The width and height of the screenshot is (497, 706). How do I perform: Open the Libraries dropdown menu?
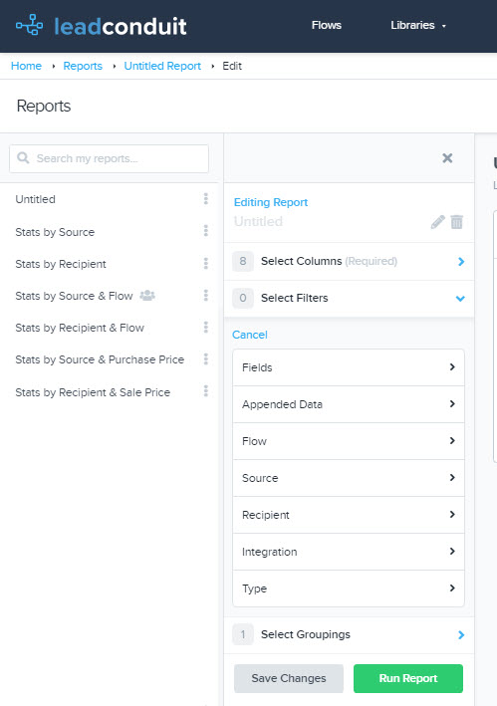[417, 25]
